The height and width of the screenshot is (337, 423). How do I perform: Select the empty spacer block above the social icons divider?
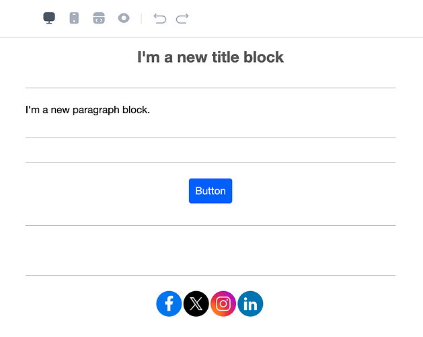tap(210, 251)
